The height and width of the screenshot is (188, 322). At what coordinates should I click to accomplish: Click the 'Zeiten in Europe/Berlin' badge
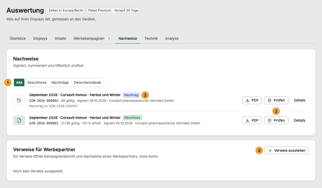[x=66, y=10]
